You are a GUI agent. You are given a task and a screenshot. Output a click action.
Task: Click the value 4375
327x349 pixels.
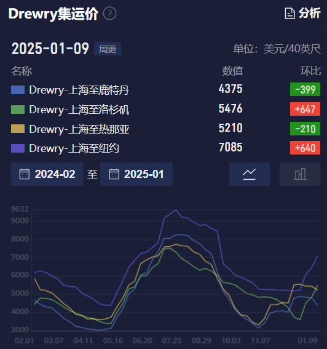click(x=230, y=89)
